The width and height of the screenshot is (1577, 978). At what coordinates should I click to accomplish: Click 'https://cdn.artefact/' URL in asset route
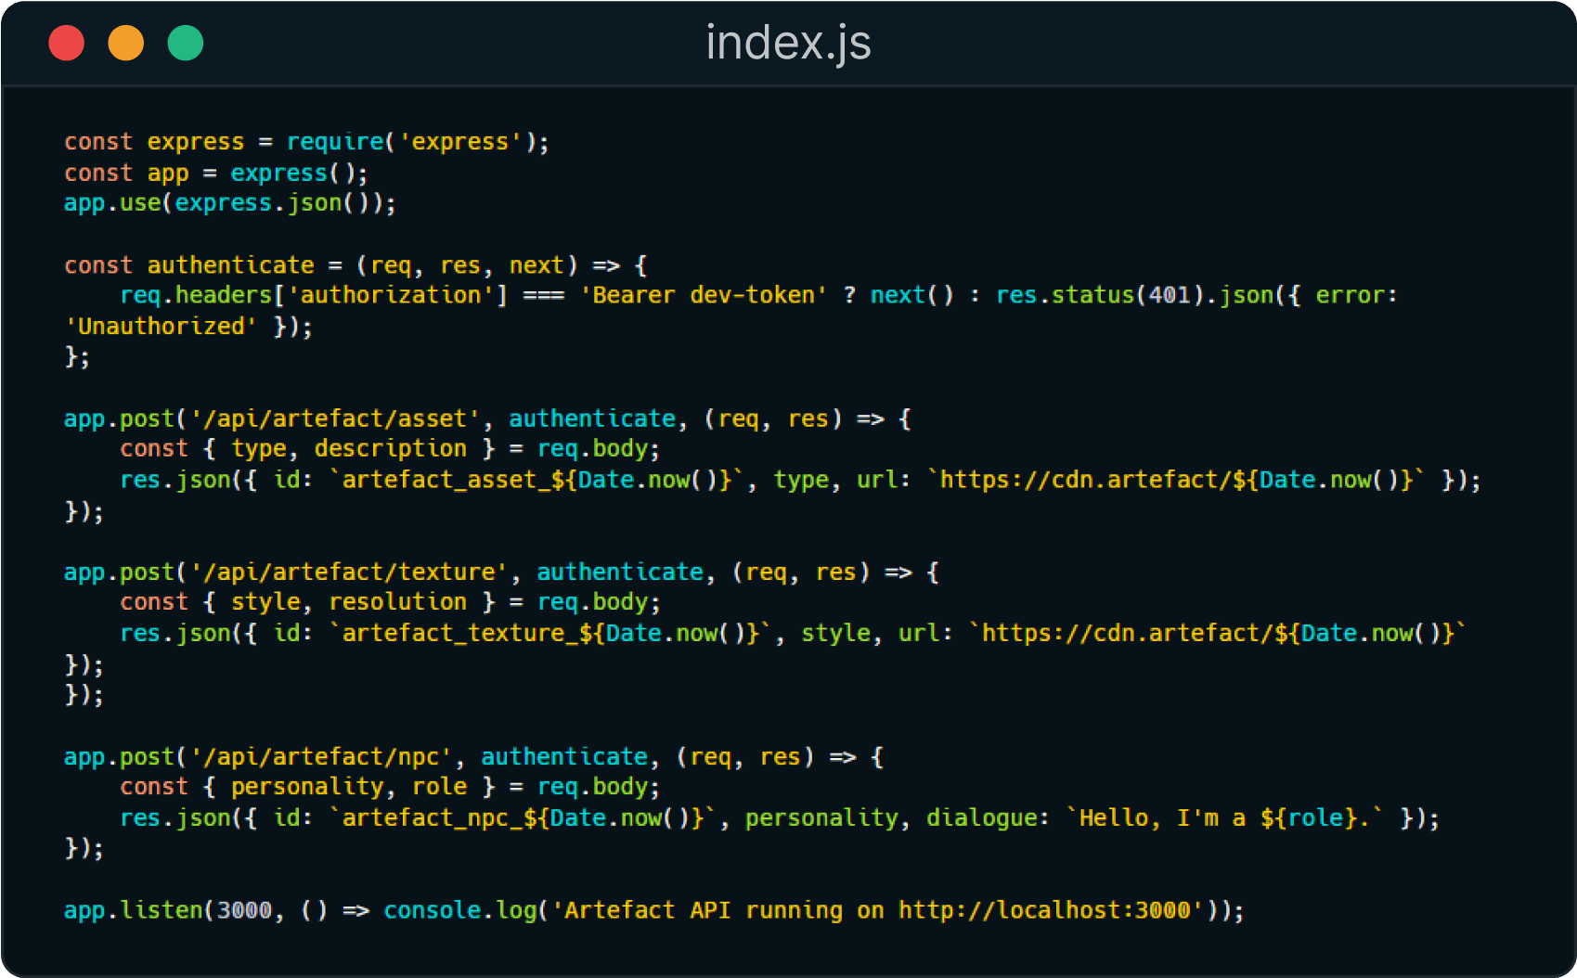(1085, 480)
